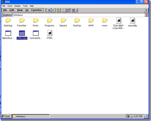151x121 pixels.
Task: Open the View menu
Action: tap(20, 10)
